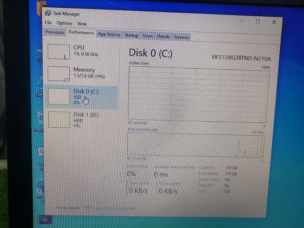
Task: Click the Page file Yes value
Action: [227, 185]
